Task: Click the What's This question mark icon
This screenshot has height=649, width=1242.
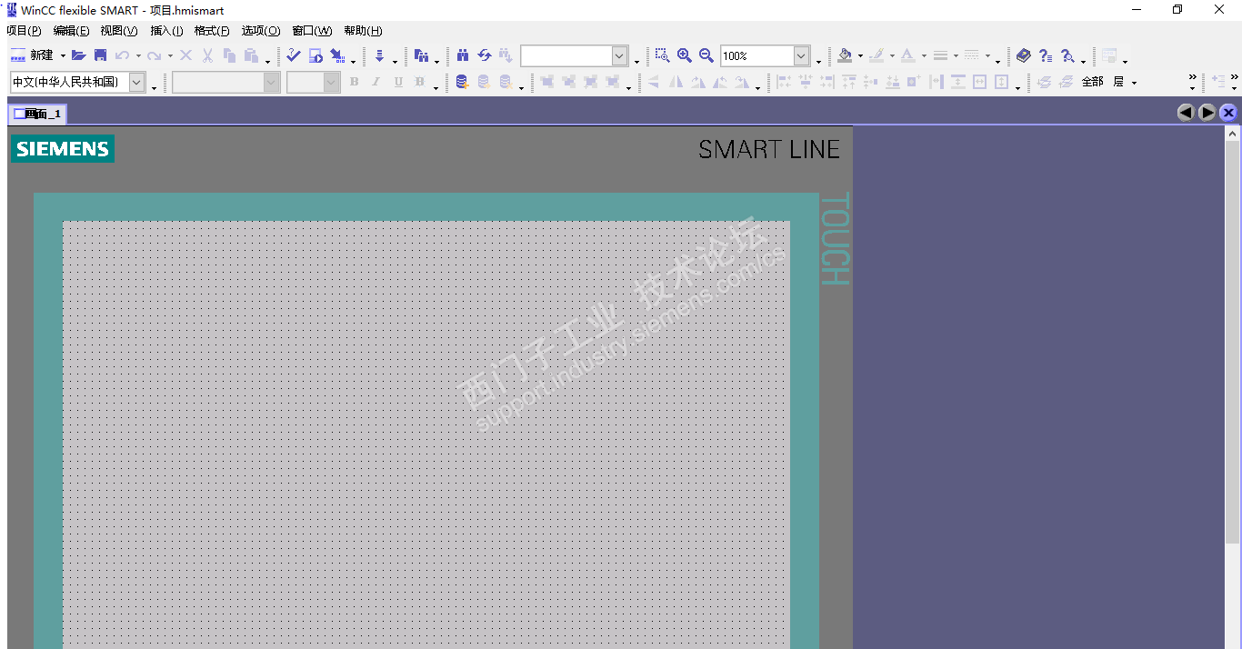Action: 1046,55
